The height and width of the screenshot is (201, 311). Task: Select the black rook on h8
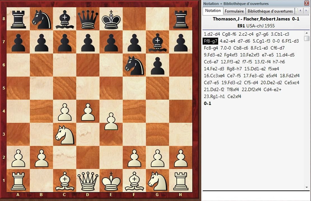181,19
